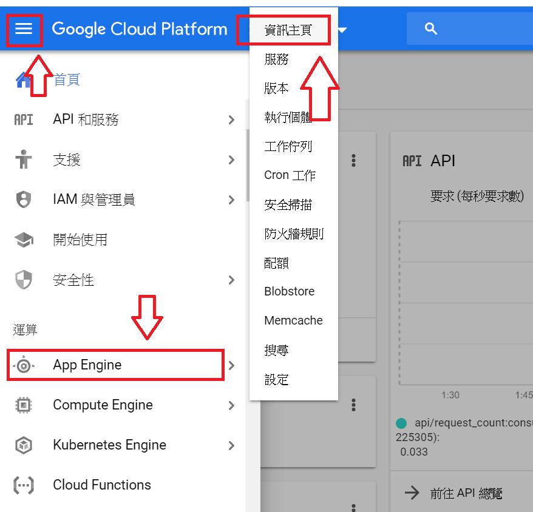The width and height of the screenshot is (533, 512).
Task: Click the search magnifier icon
Action: coord(430,29)
